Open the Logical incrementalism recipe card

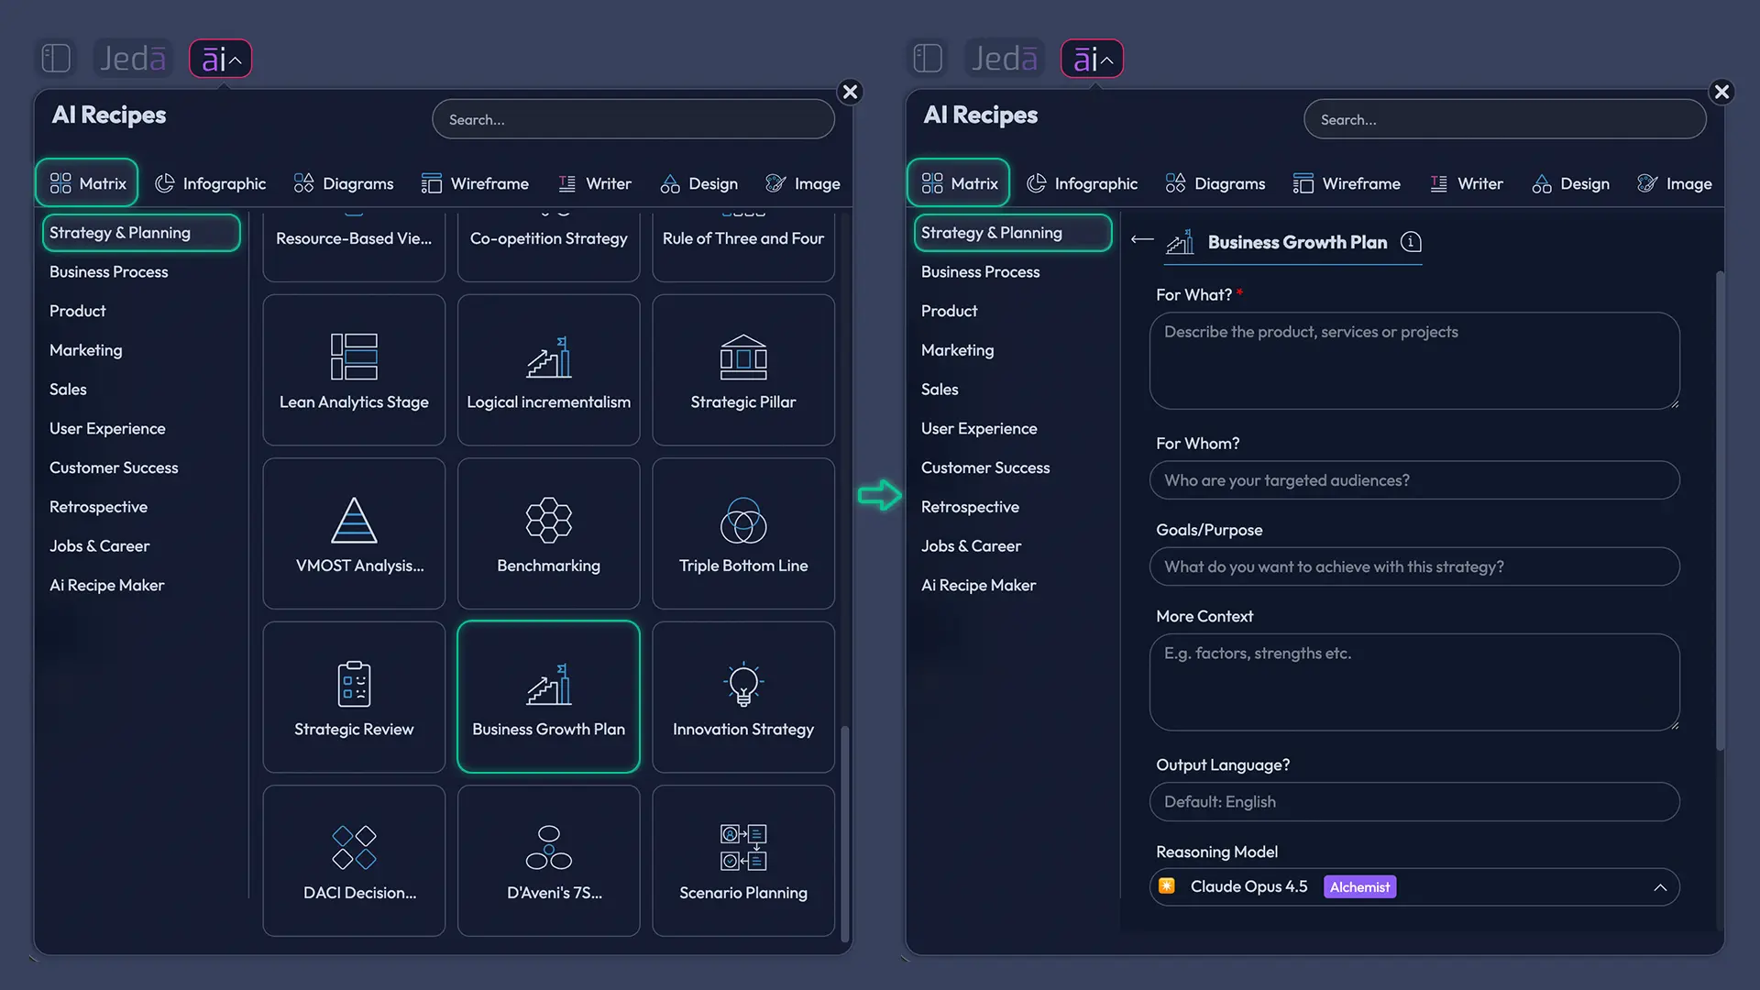click(548, 370)
